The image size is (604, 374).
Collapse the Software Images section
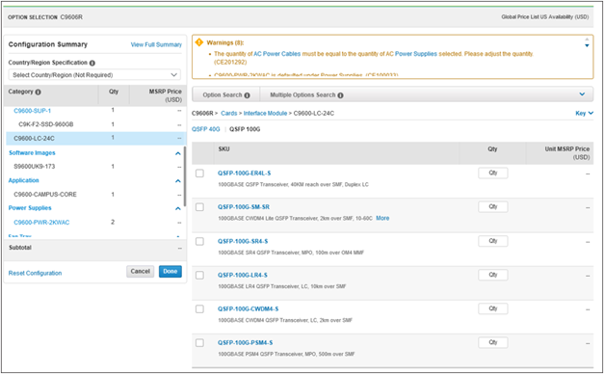177,153
